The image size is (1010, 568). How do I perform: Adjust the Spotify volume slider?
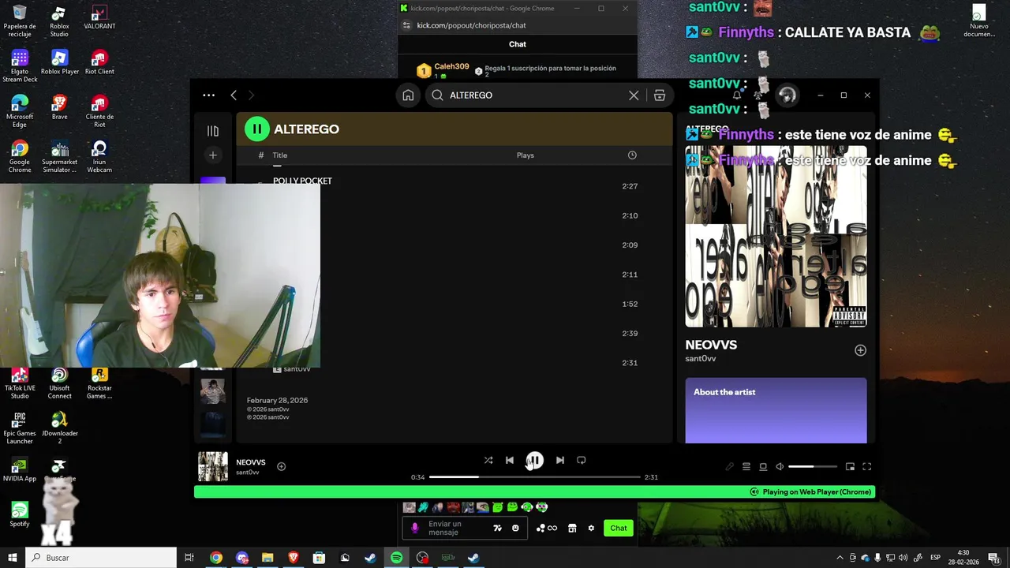813,467
